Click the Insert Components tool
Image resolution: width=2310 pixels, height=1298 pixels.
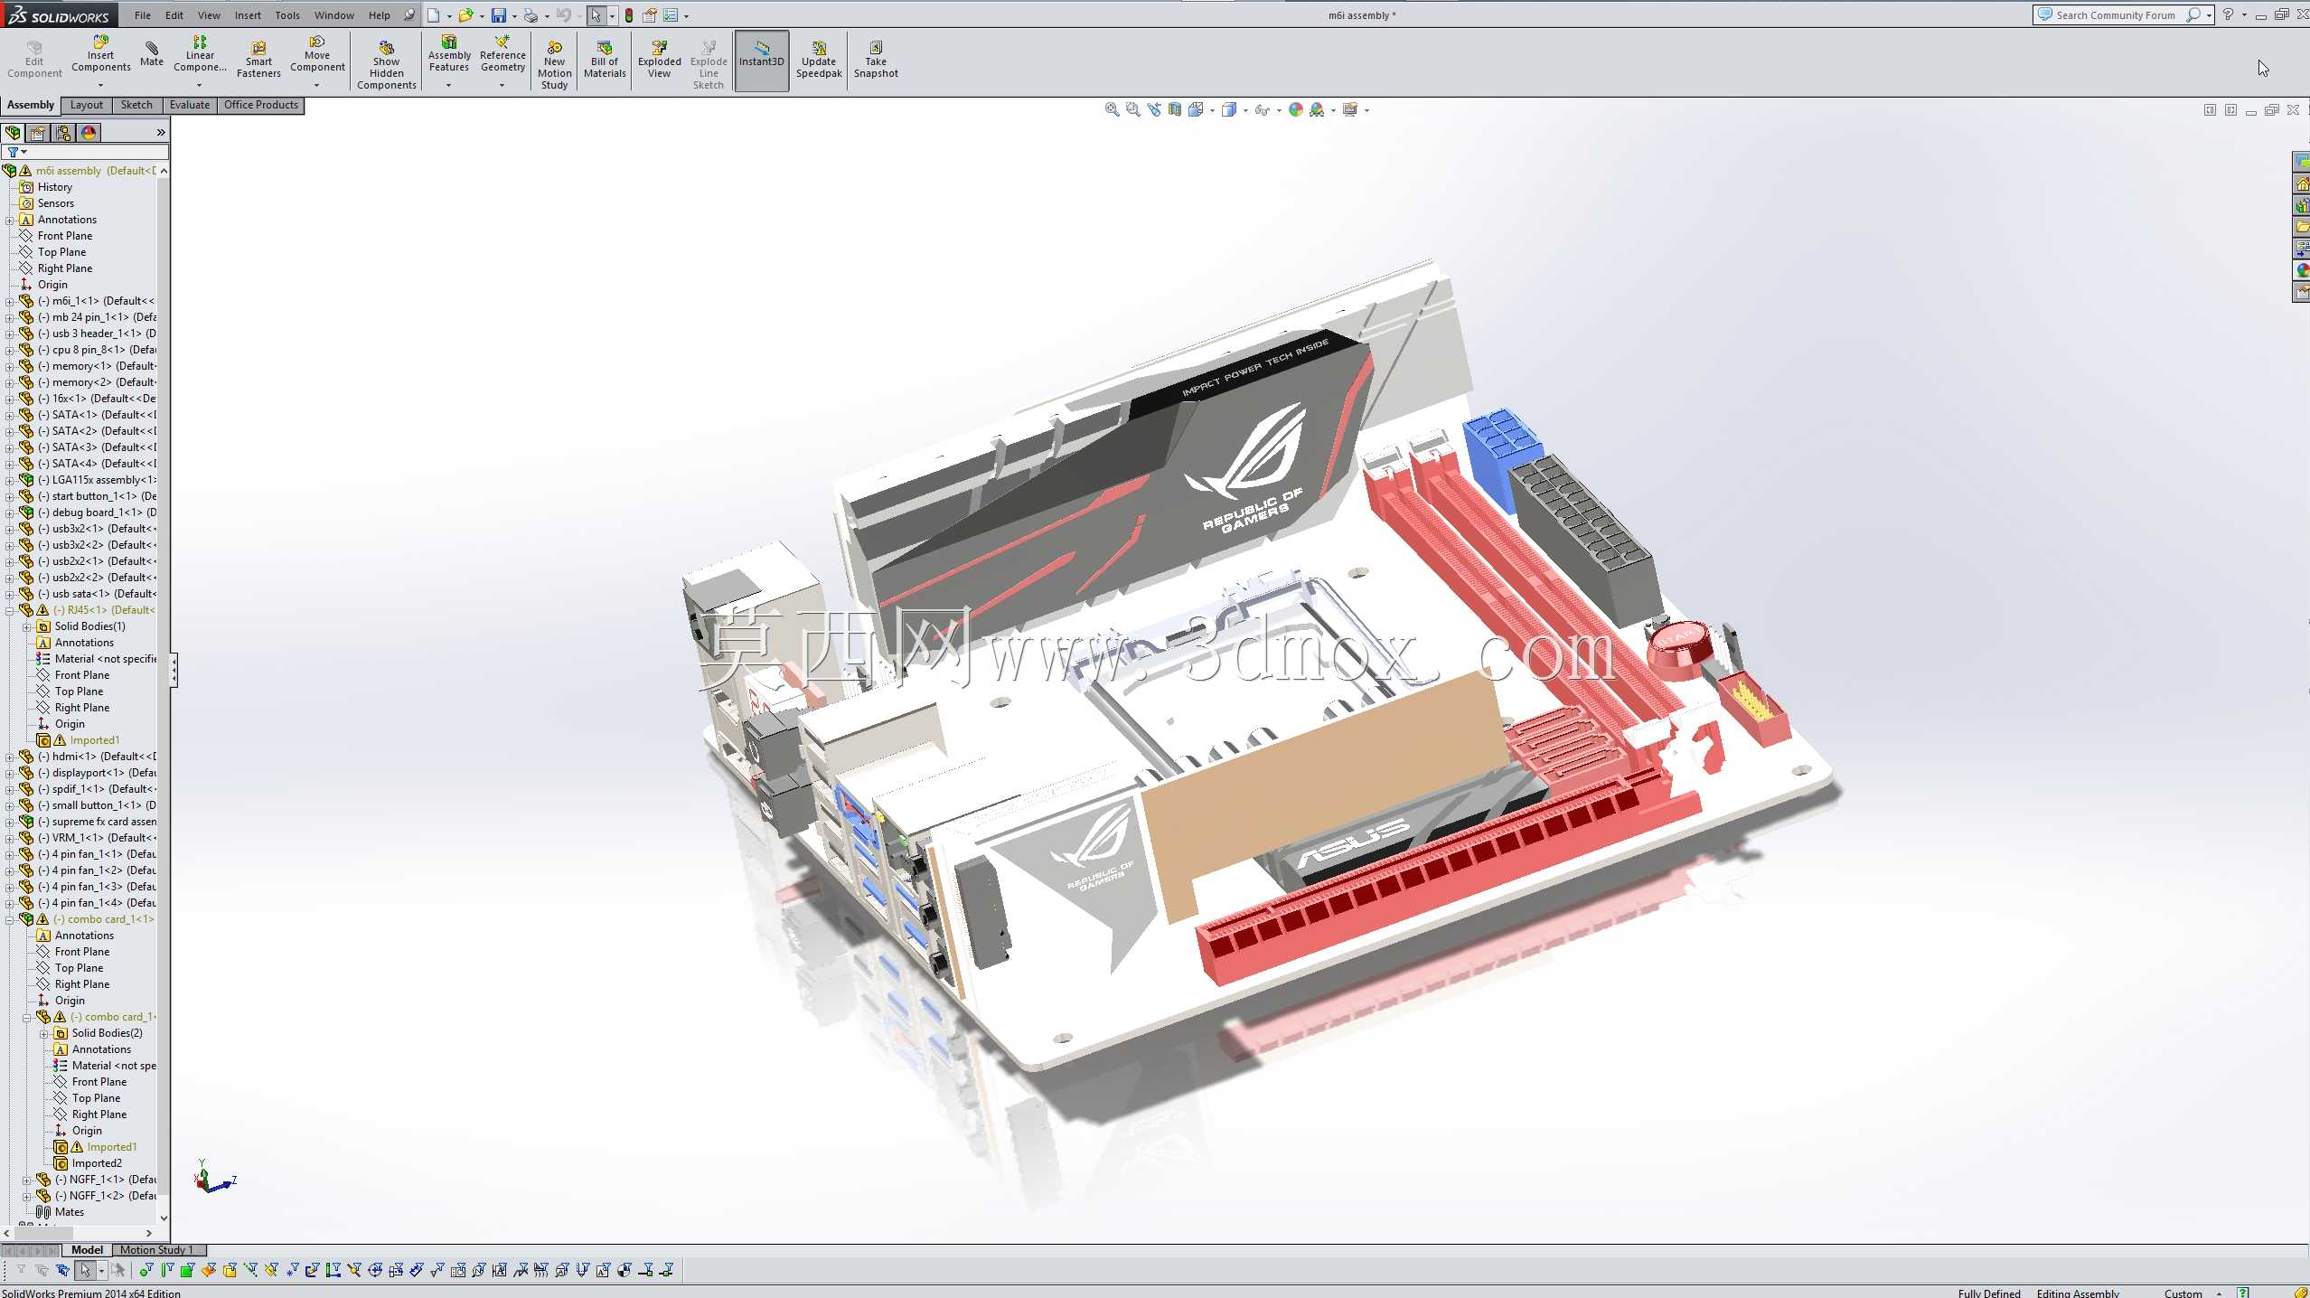click(x=100, y=54)
